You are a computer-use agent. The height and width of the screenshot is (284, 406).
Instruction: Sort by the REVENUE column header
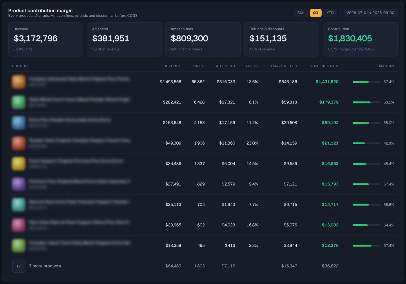coord(172,66)
